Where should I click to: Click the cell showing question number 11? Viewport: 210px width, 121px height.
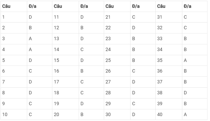[x=65, y=17]
